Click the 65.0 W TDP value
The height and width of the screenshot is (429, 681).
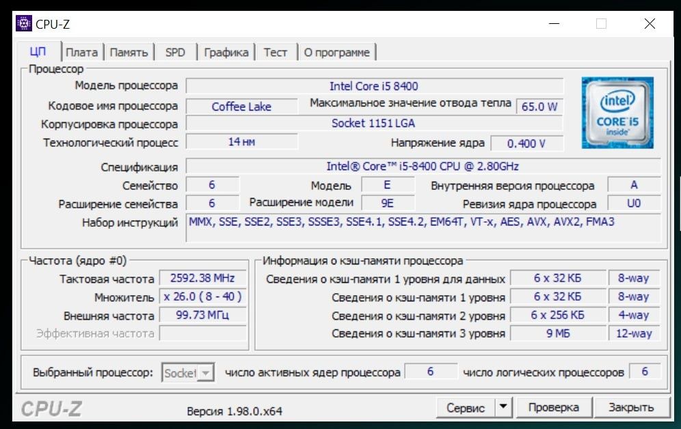coord(539,107)
